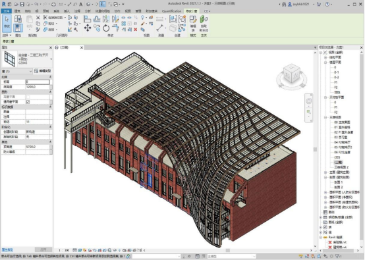Click the Type Properties icon in ribbon

(x=18, y=19)
